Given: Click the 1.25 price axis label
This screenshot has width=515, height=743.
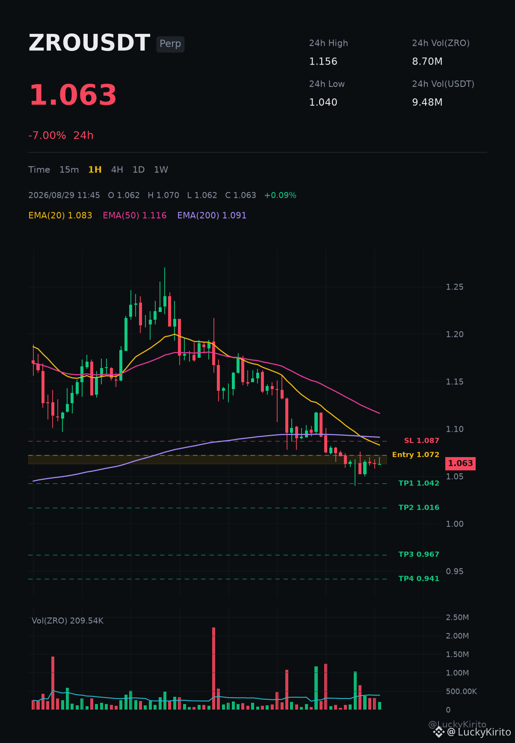Looking at the screenshot, I should [455, 287].
